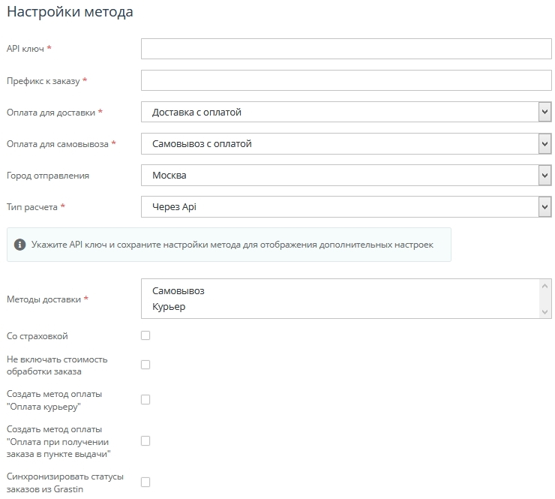Screen dimensions: 555x499
Task: Click the 'Укажите API ключ' notice text
Action: pyautogui.click(x=232, y=245)
